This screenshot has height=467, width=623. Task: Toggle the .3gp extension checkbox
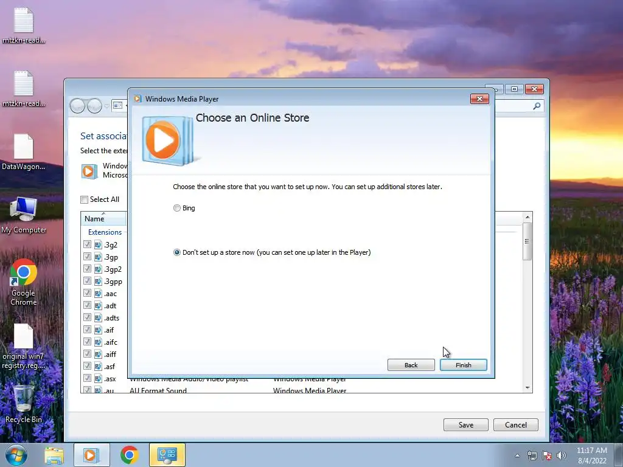click(87, 257)
